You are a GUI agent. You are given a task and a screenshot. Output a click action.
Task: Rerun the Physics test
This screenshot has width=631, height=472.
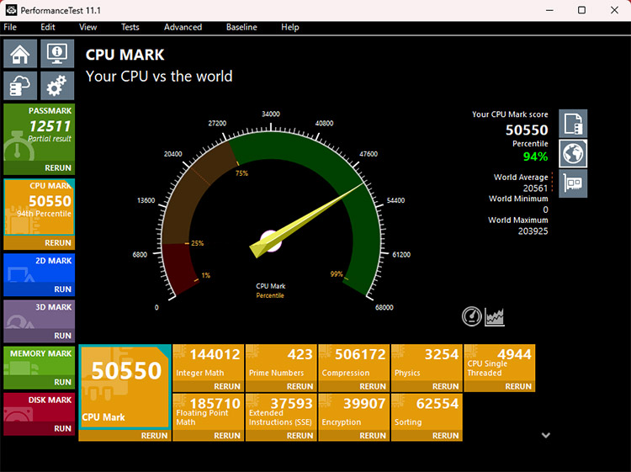point(427,386)
